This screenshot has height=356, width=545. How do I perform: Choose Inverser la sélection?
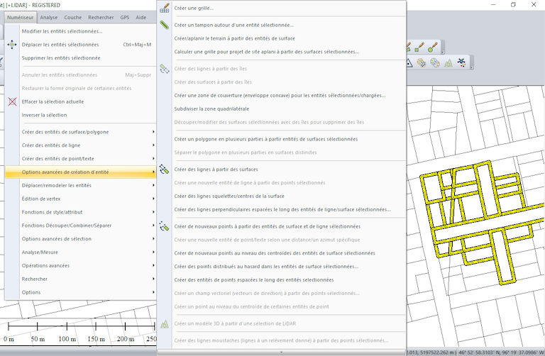[x=44, y=115]
